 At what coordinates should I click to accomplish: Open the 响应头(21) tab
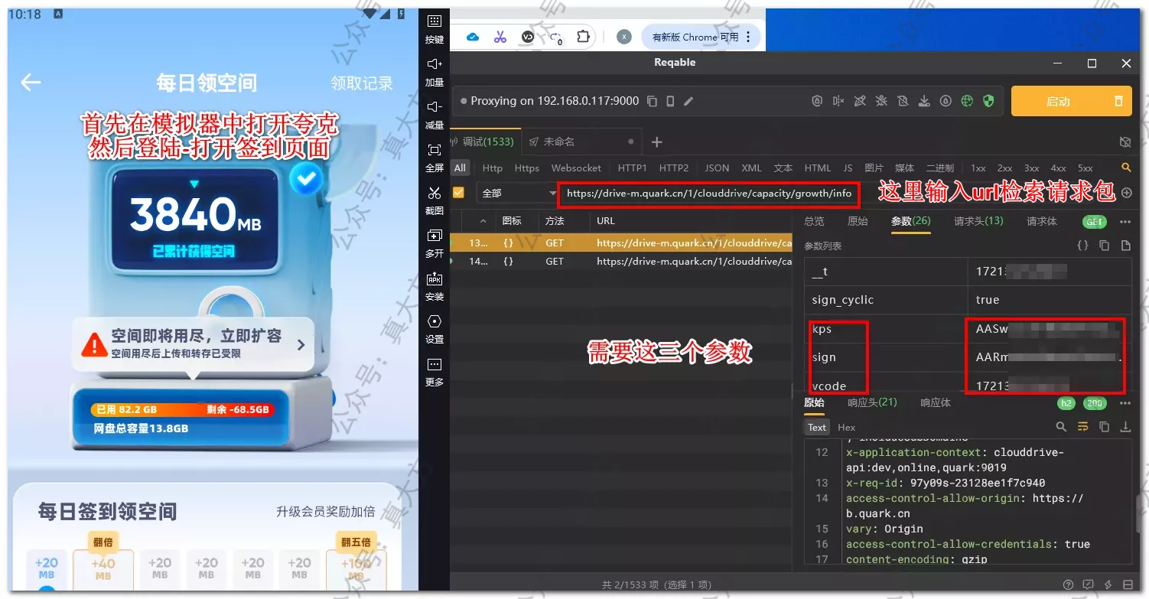(872, 402)
